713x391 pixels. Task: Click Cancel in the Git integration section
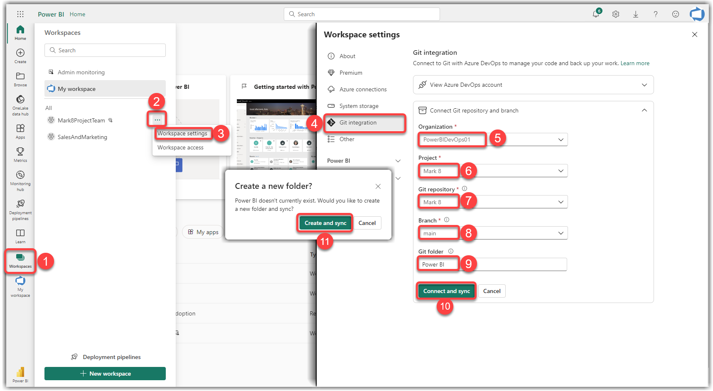pyautogui.click(x=492, y=291)
